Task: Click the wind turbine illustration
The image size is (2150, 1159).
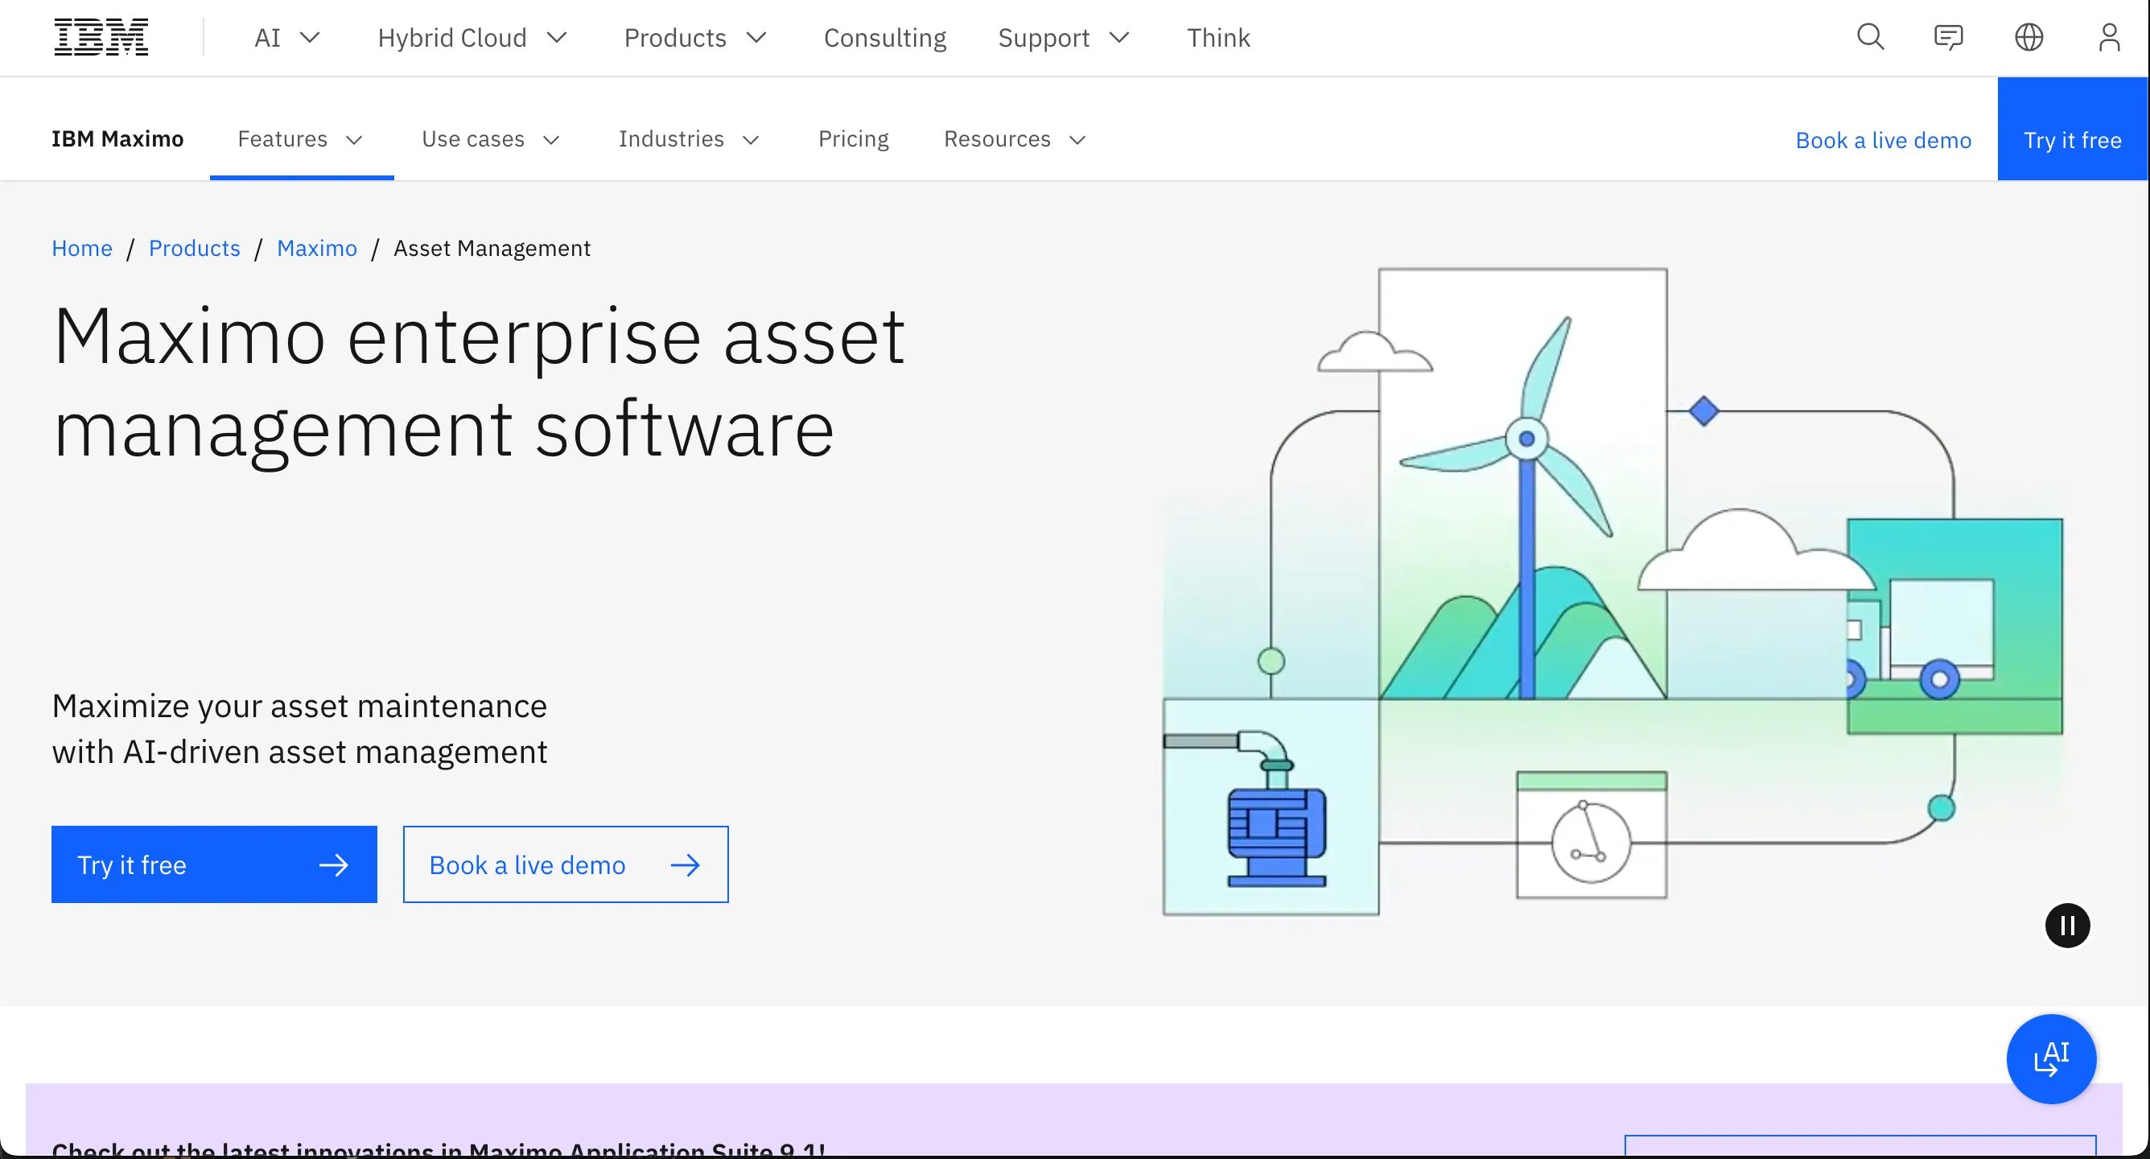Action: tap(1526, 468)
